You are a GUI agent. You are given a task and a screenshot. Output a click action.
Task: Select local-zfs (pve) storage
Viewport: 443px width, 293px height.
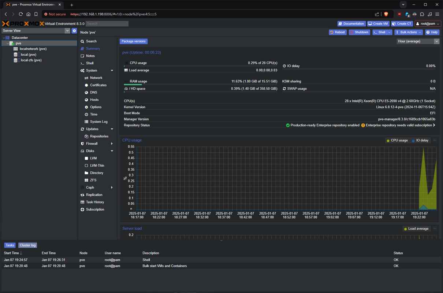point(31,60)
